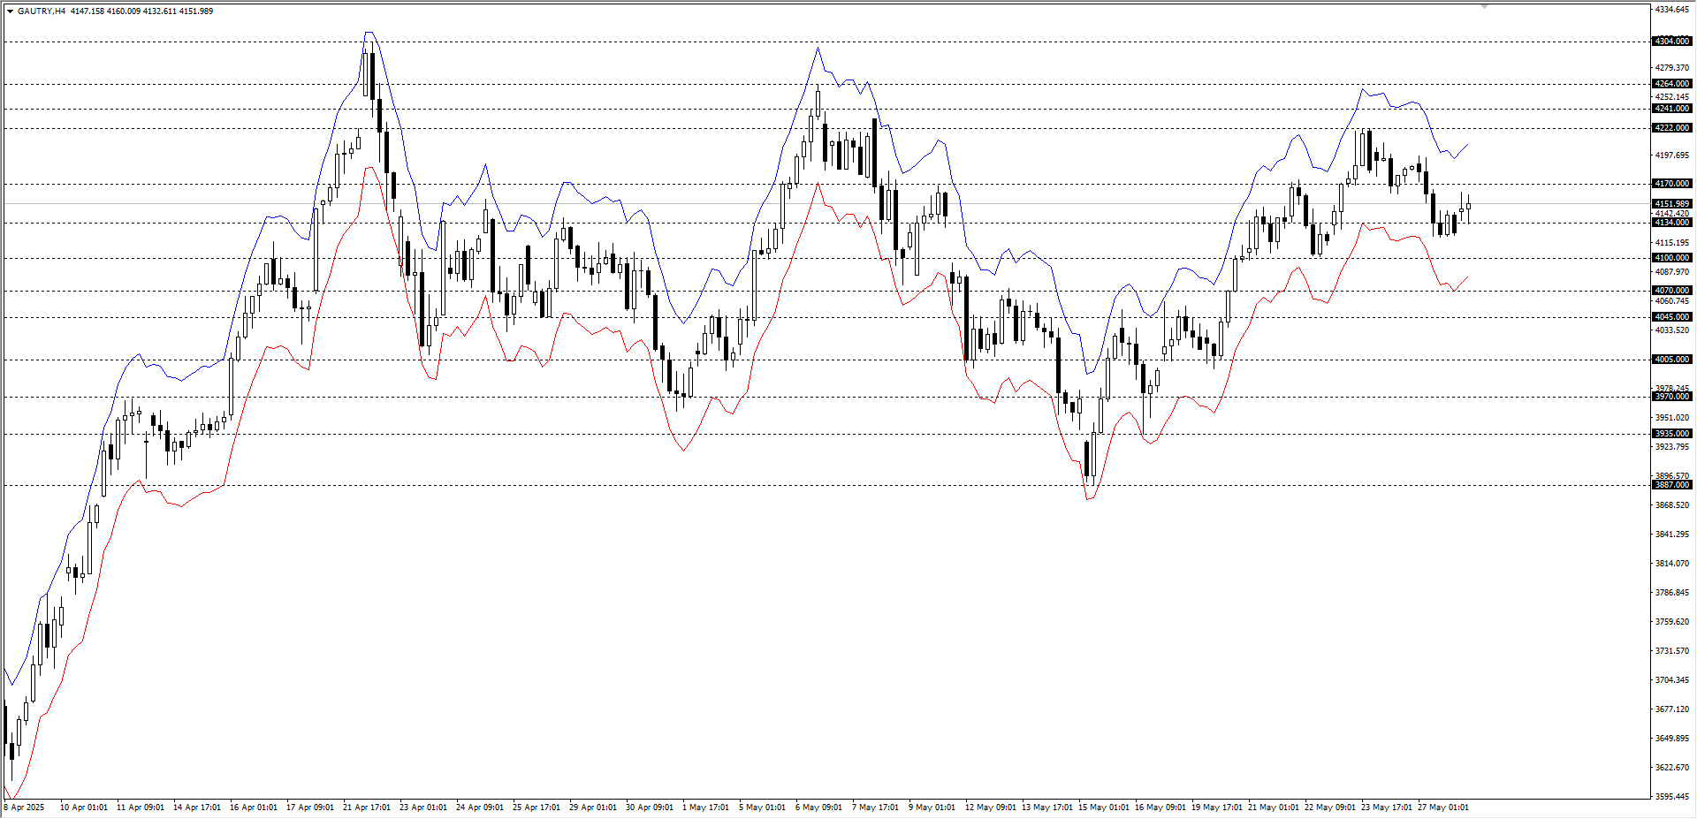Image resolution: width=1697 pixels, height=819 pixels.
Task: Click the 4100.000 level label
Action: [x=1671, y=258]
